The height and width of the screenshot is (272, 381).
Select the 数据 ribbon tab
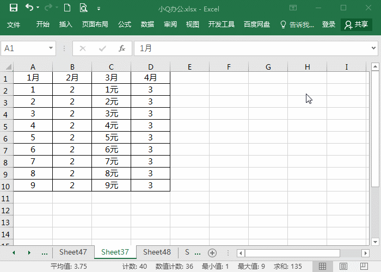(x=148, y=24)
